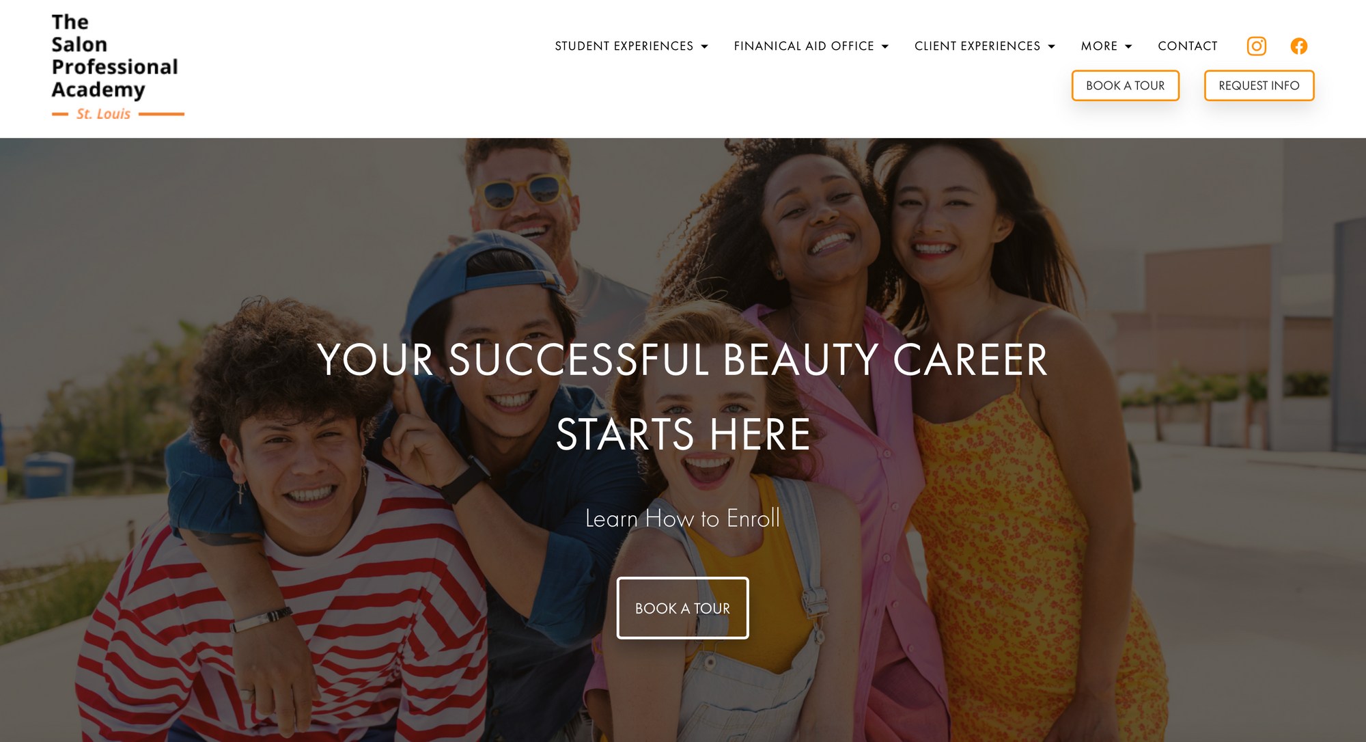Viewport: 1366px width, 742px height.
Task: Click the orange Book a Tour header button
Action: [x=1126, y=85]
